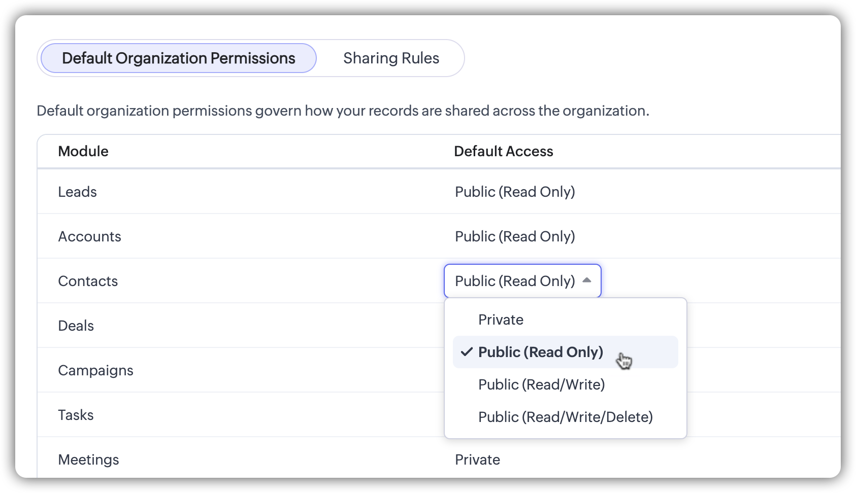
Task: Collapse the Contacts default access dropdown
Action: click(522, 281)
